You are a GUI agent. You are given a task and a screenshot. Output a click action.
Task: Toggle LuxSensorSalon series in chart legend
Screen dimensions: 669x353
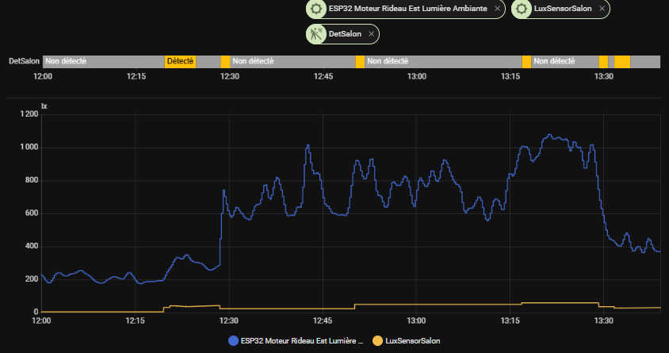pos(411,340)
